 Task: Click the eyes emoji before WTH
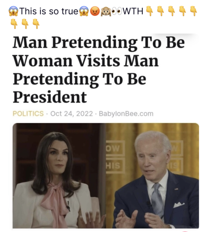pyautogui.click(x=117, y=11)
